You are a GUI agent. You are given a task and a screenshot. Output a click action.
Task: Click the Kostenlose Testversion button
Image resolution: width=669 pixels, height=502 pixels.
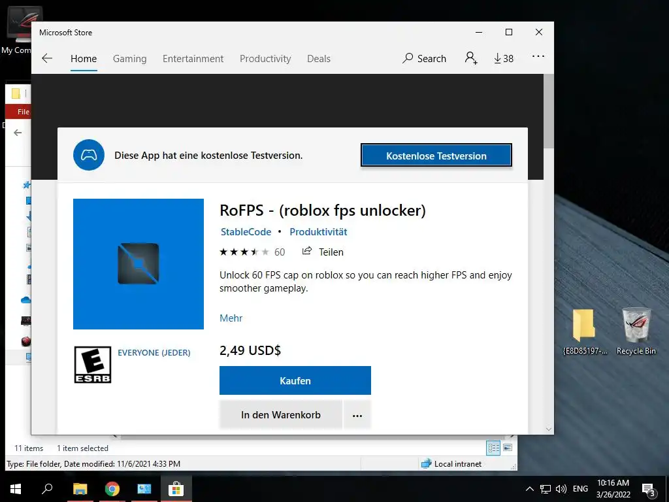[436, 156]
